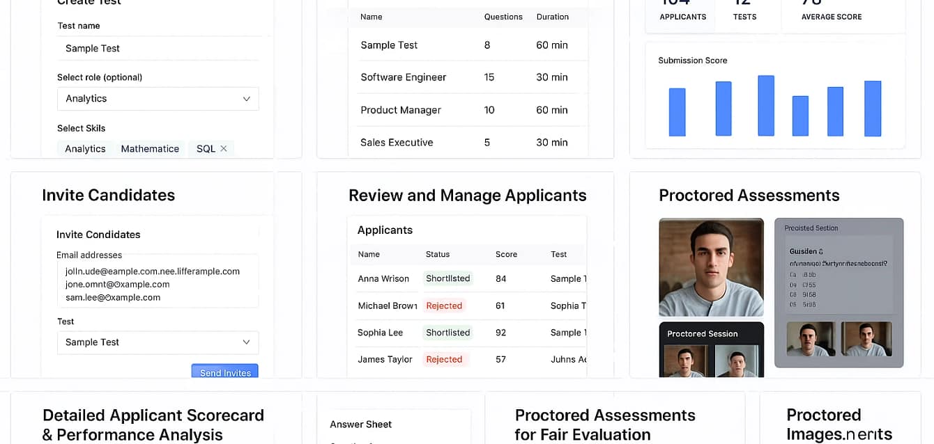
Task: Open the Select role dropdown showing Analytics
Action: pyautogui.click(x=158, y=99)
